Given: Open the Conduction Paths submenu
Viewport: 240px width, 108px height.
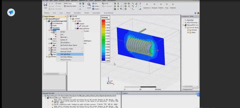Looking at the screenshot, I should tap(70, 49).
